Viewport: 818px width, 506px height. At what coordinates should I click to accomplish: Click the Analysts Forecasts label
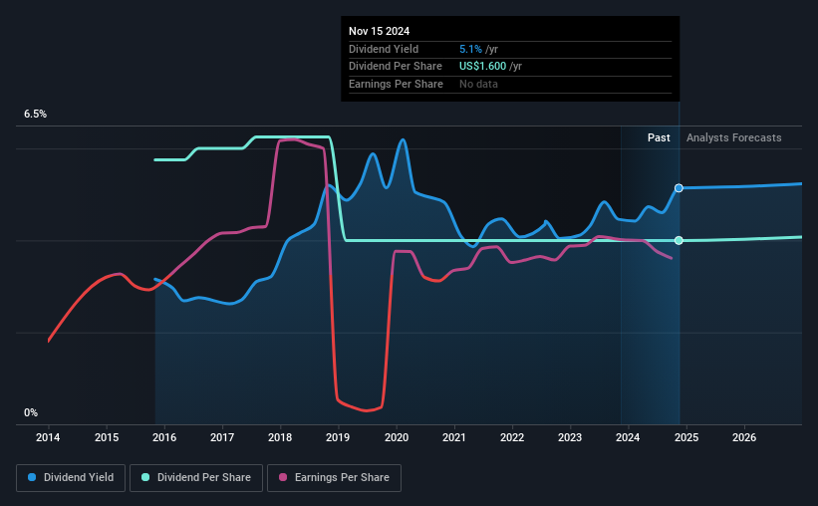coord(734,137)
